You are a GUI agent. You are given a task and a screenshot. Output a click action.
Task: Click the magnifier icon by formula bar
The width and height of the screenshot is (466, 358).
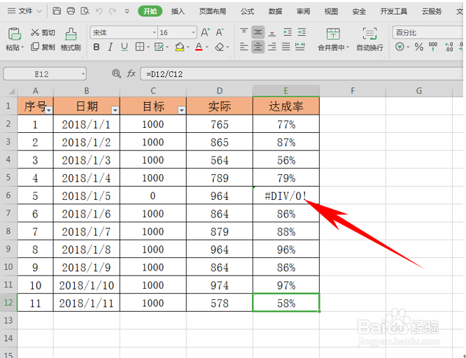(116, 73)
